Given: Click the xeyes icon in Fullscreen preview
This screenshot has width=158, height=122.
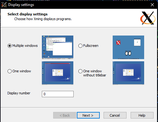Looking at the screenshot, I should tap(128, 53).
